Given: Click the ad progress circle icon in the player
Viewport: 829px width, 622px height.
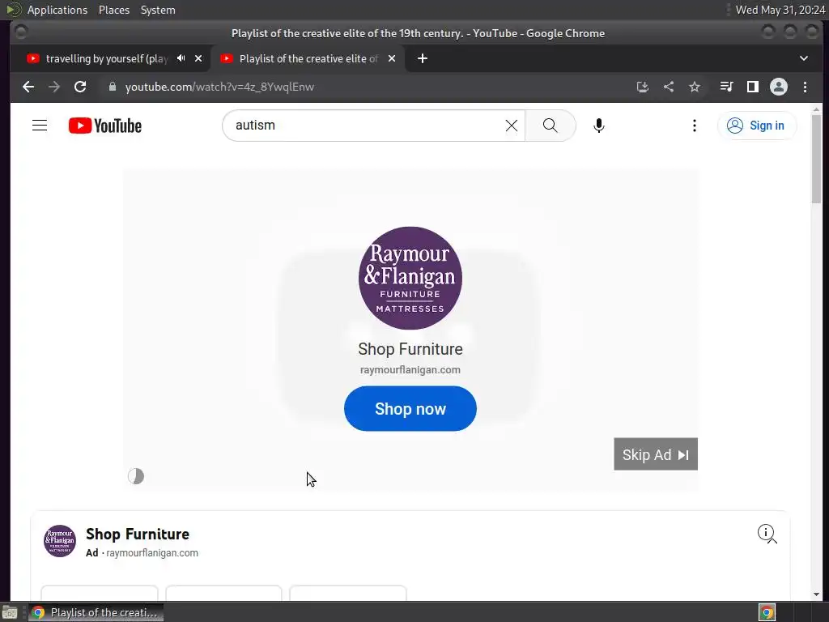Looking at the screenshot, I should (x=136, y=476).
